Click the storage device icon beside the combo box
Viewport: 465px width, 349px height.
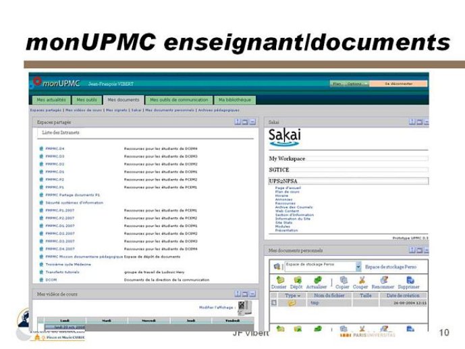pos(277,267)
